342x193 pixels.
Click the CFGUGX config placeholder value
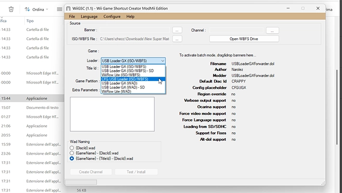point(239,88)
